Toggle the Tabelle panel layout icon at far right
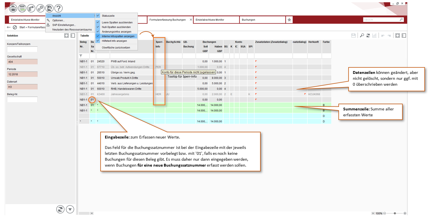Screen dimensions: 430x218 404,36
